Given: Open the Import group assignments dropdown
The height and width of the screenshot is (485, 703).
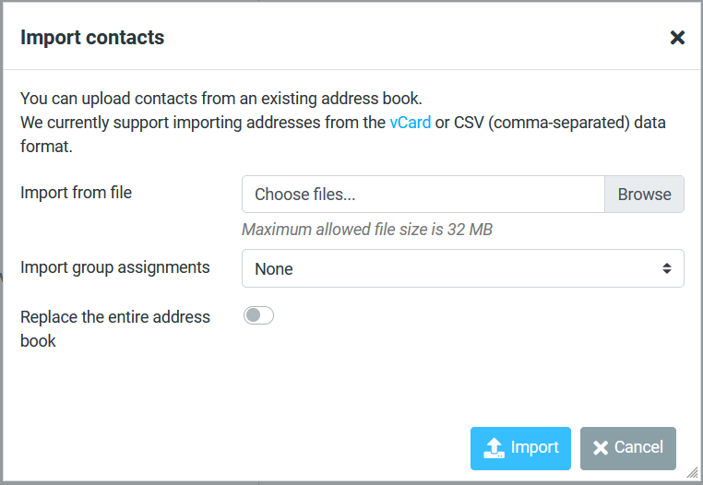Looking at the screenshot, I should click(x=462, y=268).
